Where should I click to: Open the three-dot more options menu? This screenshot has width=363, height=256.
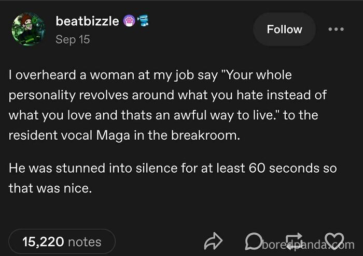click(337, 29)
